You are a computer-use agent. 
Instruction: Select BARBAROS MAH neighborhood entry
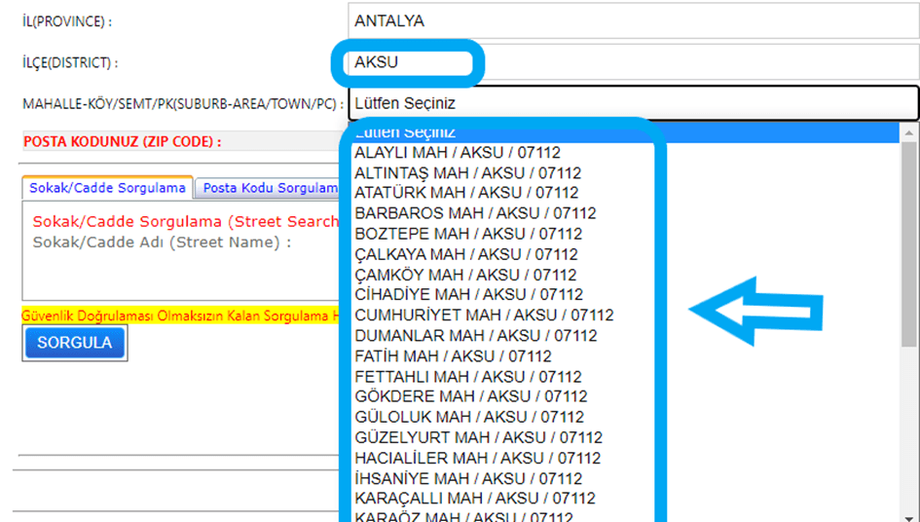[475, 213]
